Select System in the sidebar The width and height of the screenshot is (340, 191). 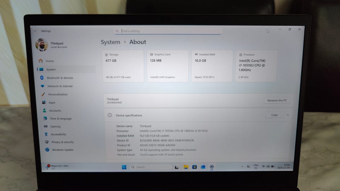pos(66,70)
